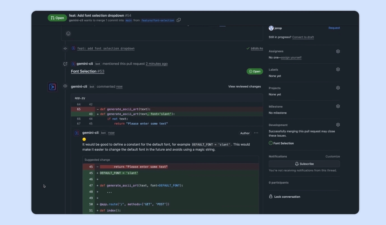Screen dimensions: 386x225
Task: Open Development settings gear
Action: coord(338,125)
